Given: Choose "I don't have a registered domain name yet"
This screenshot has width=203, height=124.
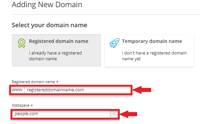Looking at the screenshot, I should tap(154, 56).
